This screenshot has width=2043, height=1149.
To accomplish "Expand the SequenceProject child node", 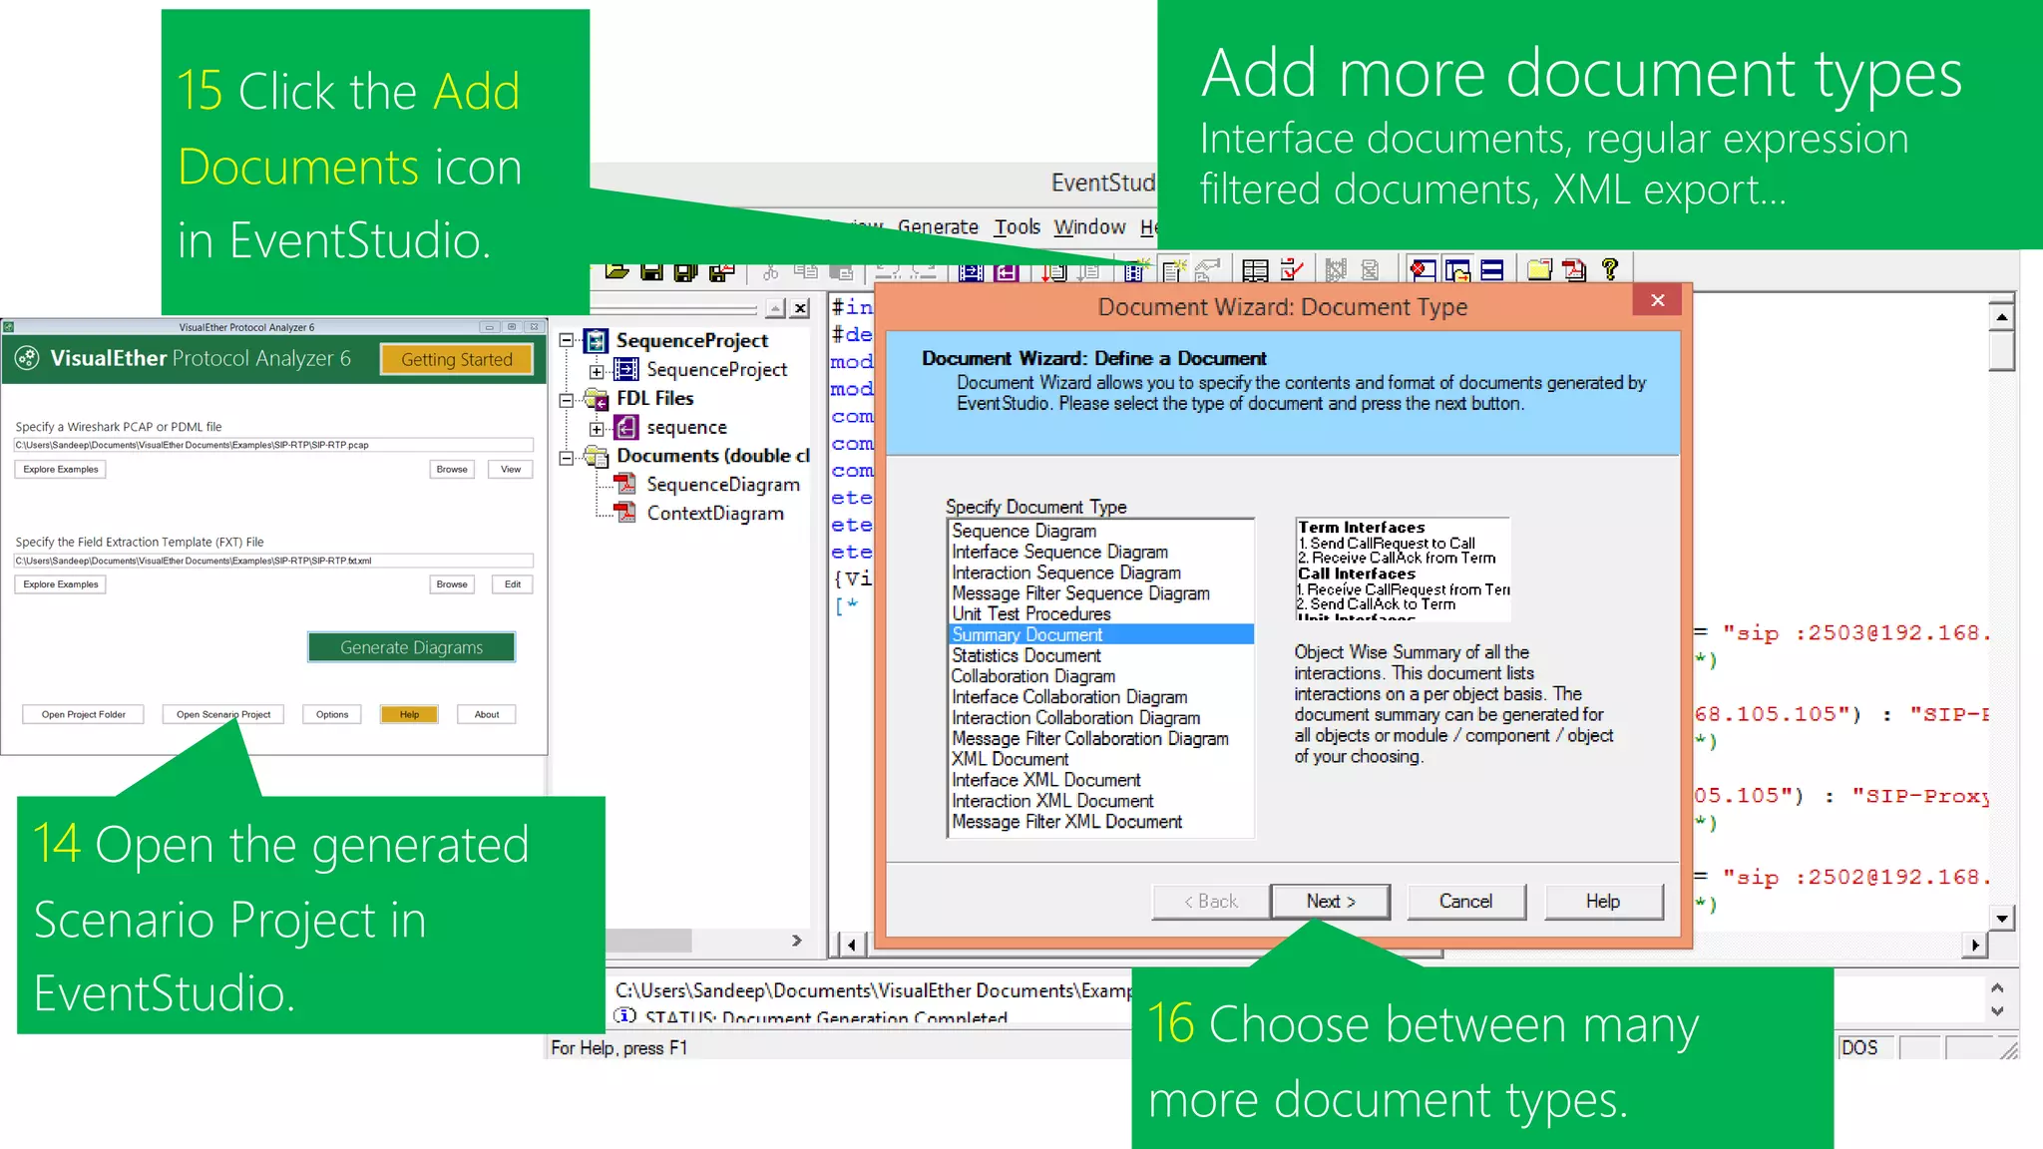I will point(597,371).
